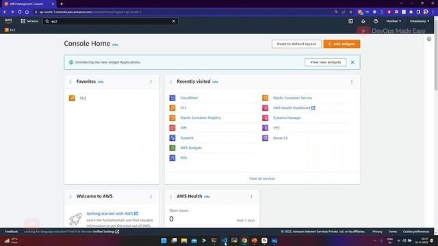The height and width of the screenshot is (246, 438).
Task: Open the notifications bell in AWS header
Action: coord(363,21)
